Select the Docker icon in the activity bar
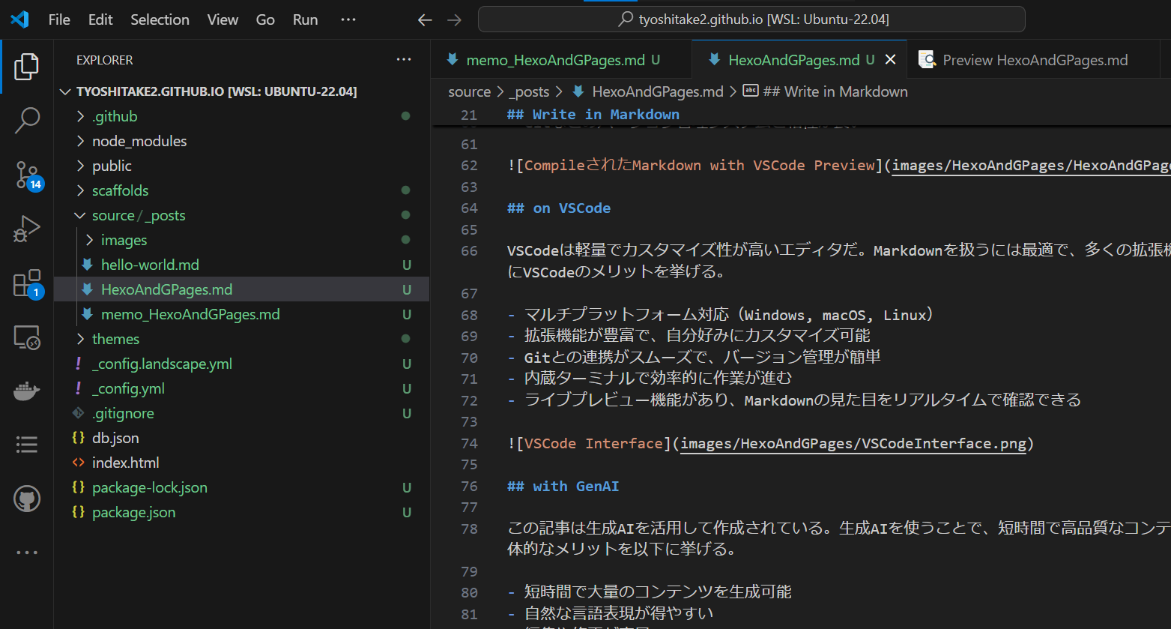 (x=26, y=391)
